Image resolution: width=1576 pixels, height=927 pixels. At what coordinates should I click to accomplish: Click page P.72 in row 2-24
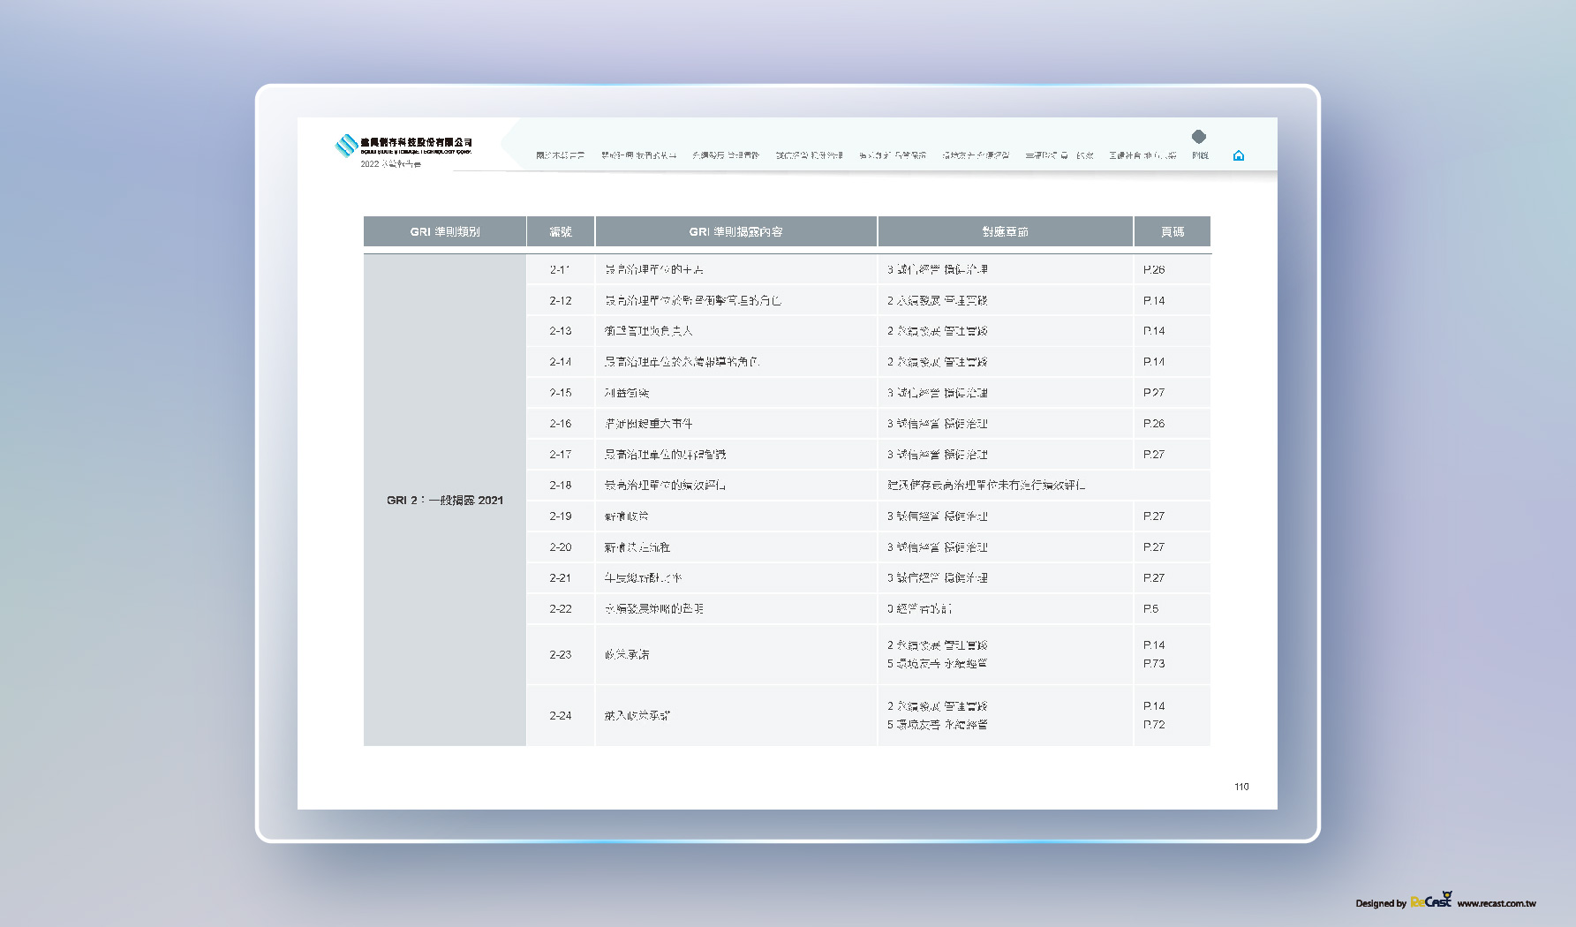1154,725
